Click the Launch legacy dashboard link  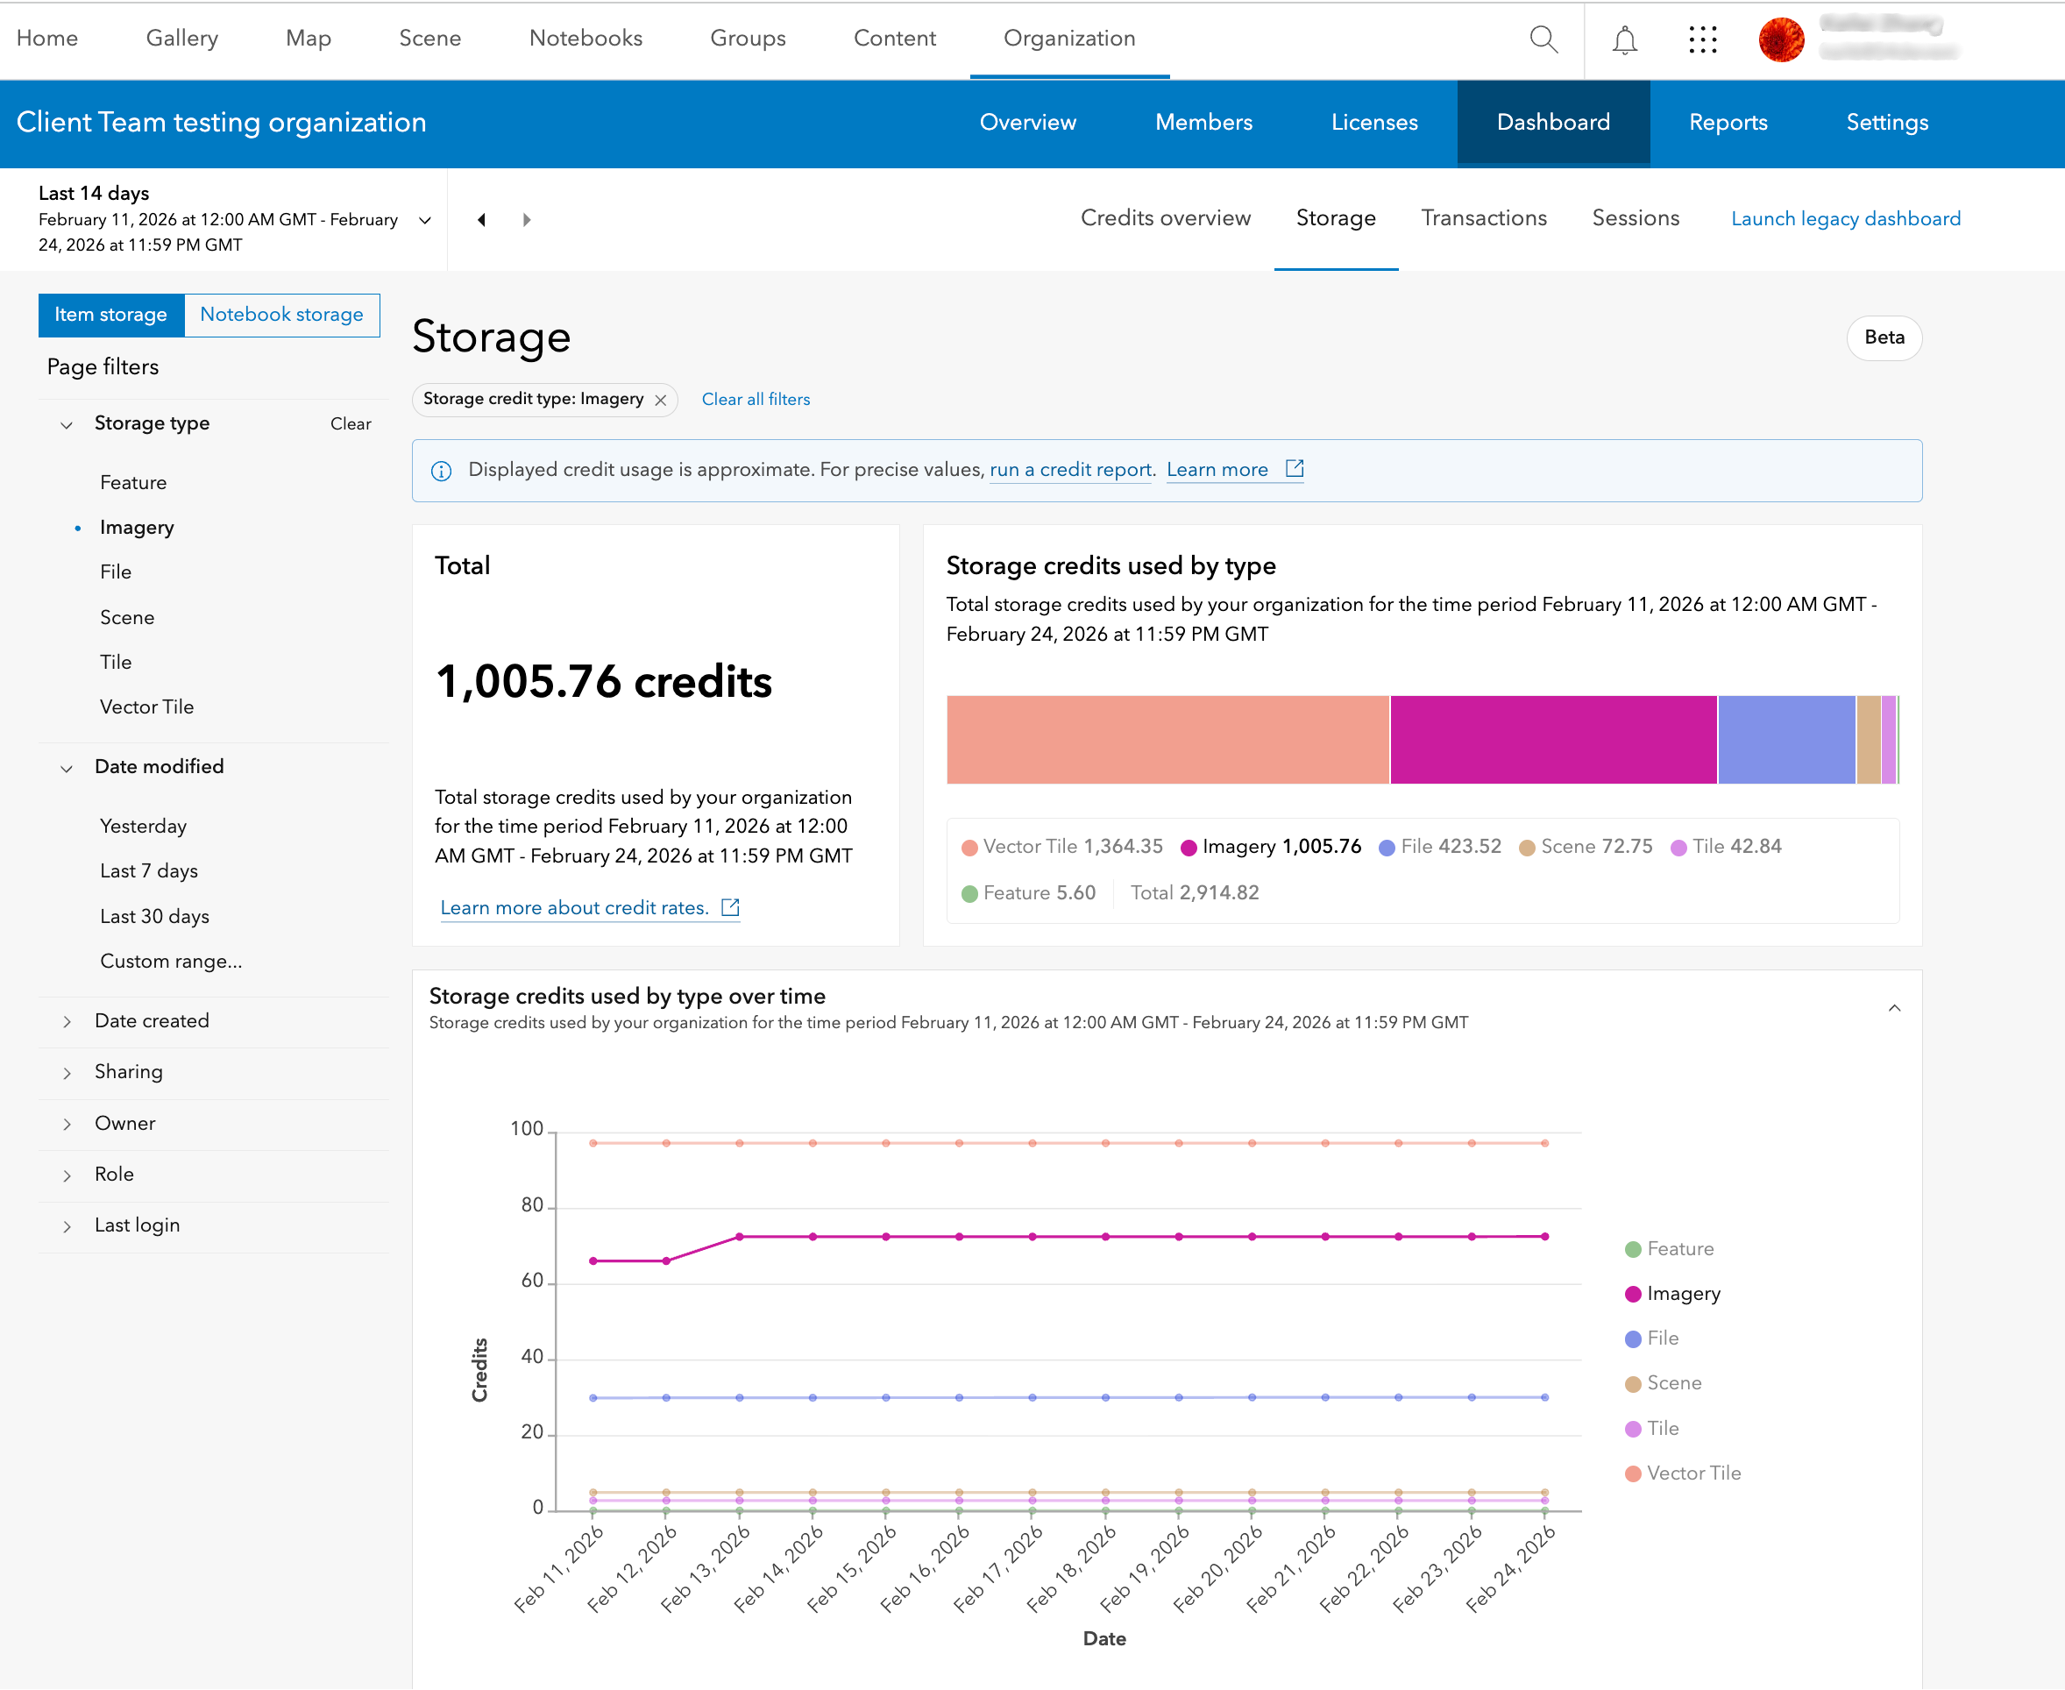tap(1845, 219)
